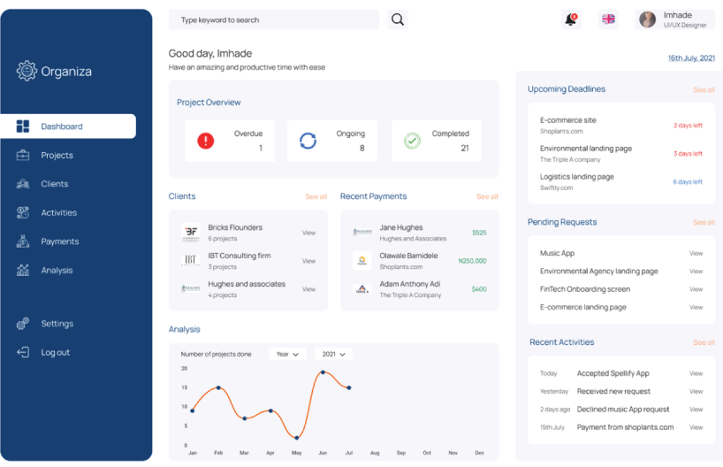Click Adam Anthony Adi Triple A logo
Screen dimensions: 723x467
click(362, 289)
